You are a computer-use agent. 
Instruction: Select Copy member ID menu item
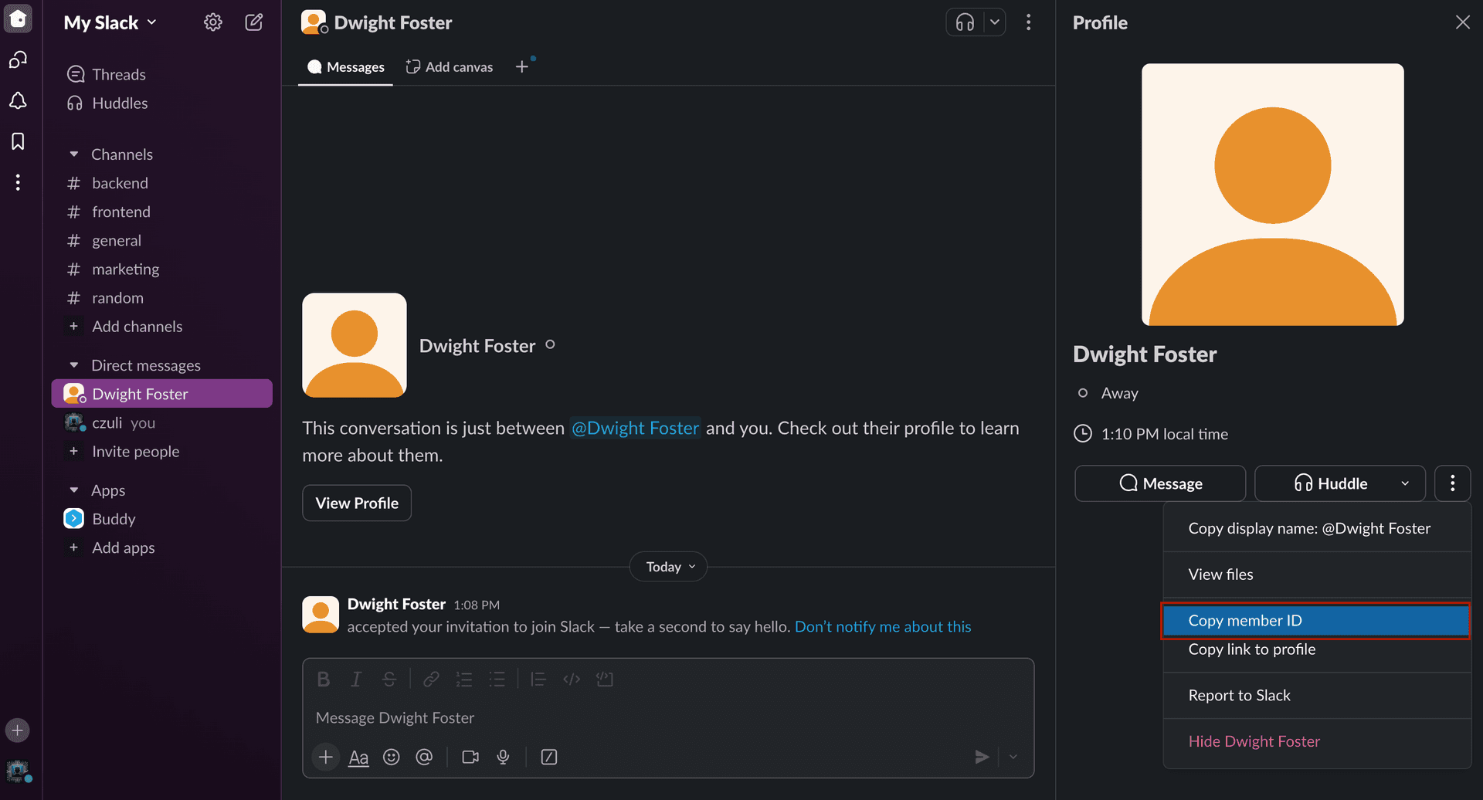[1315, 620]
